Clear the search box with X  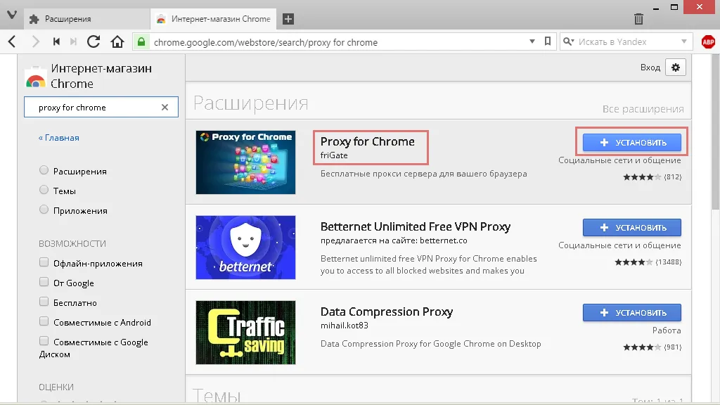point(165,108)
